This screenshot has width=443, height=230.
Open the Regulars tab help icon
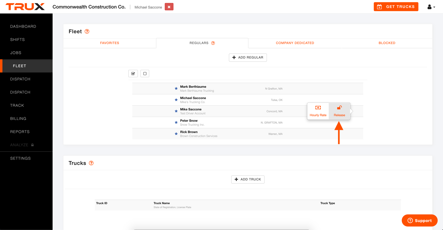pyautogui.click(x=213, y=43)
